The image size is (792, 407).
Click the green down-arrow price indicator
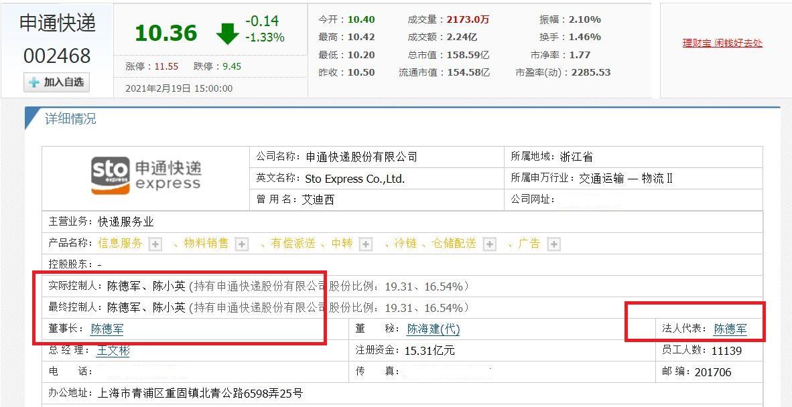(227, 33)
